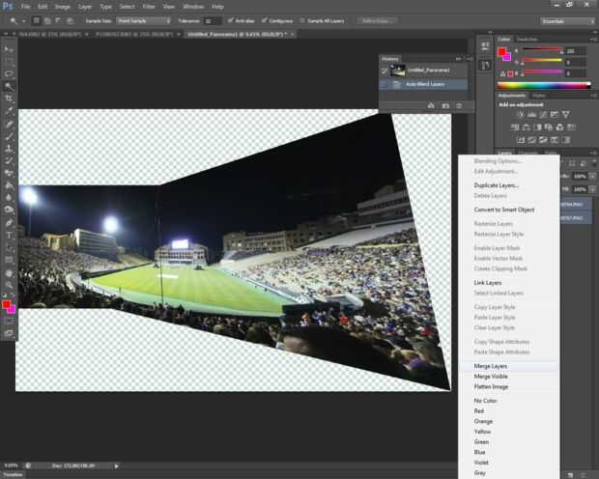Select the Move tool
The height and width of the screenshot is (479, 599).
click(9, 49)
